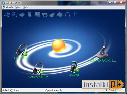Click the Anycall mobile phone device

point(74,67)
